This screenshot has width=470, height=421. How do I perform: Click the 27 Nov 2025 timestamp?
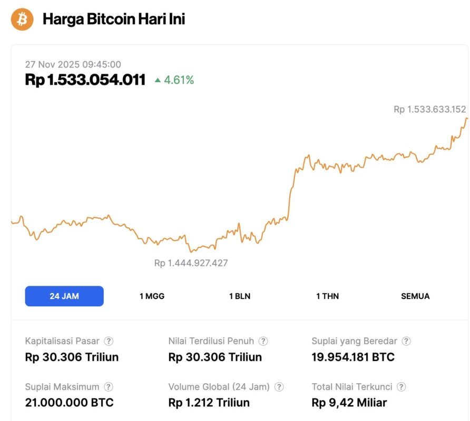(73, 65)
